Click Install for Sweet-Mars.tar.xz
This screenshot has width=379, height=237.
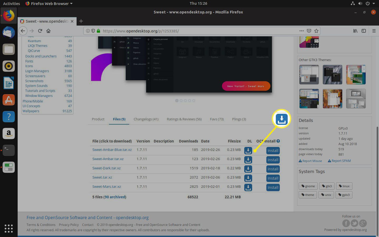273,187
